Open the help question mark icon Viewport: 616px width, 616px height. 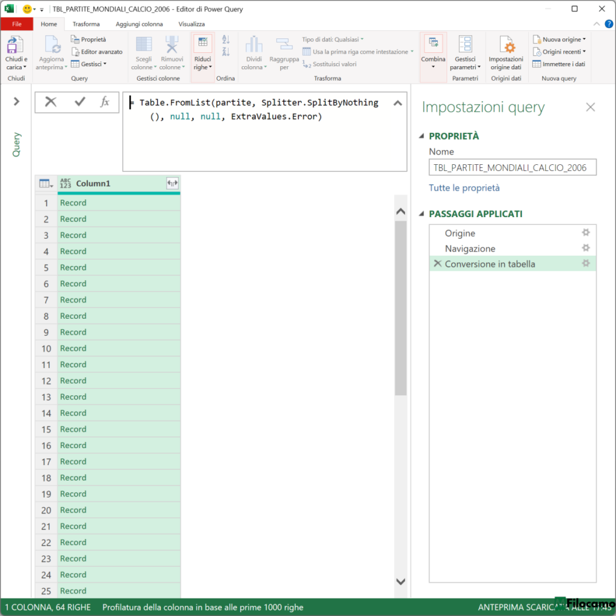(x=609, y=24)
